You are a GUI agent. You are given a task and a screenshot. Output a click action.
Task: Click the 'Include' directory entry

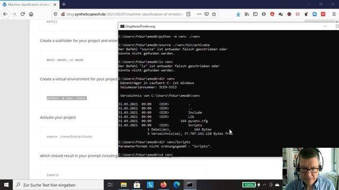(195, 112)
